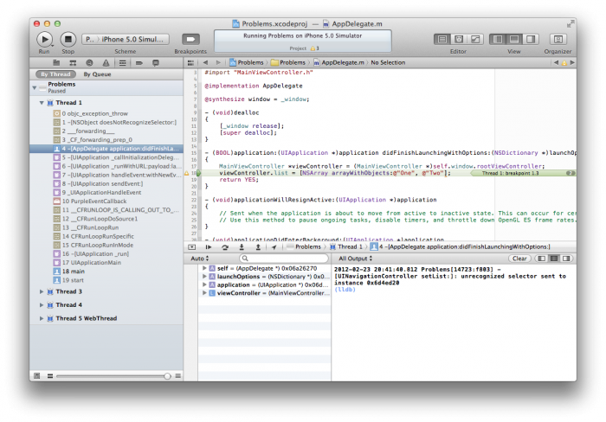Click Problems folder in jump bar
The width and height of the screenshot is (606, 422).
288,62
